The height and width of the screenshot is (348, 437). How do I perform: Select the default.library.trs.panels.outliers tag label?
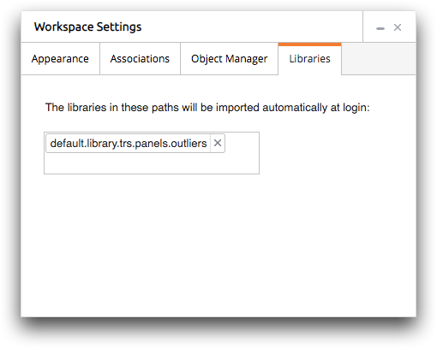129,143
